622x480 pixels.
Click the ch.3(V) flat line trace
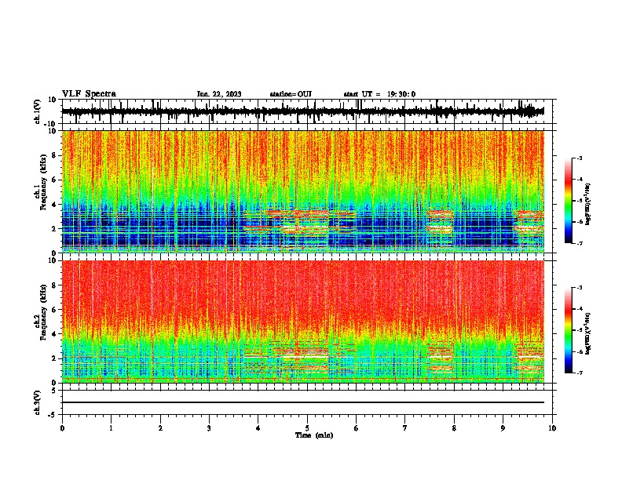[303, 402]
